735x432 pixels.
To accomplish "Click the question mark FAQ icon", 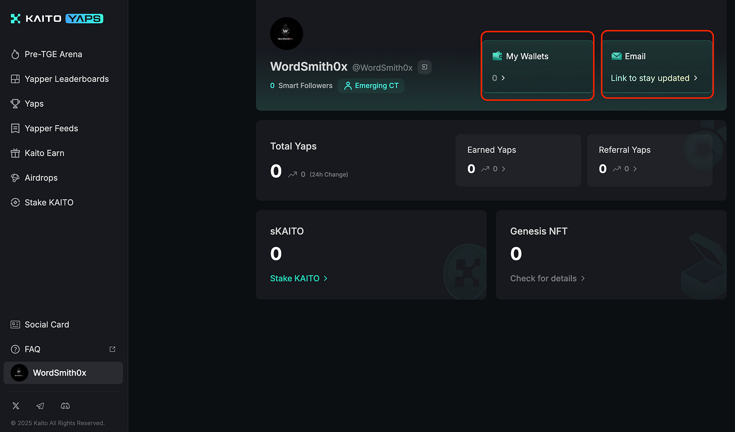I will pyautogui.click(x=15, y=349).
